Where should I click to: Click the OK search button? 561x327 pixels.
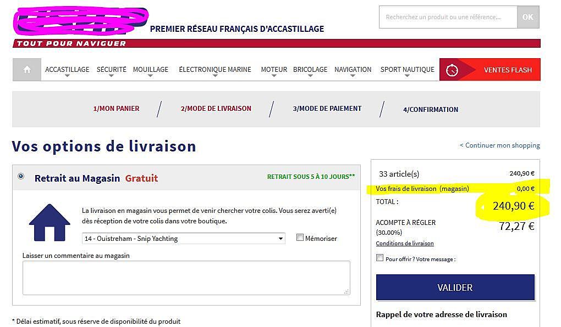click(527, 17)
